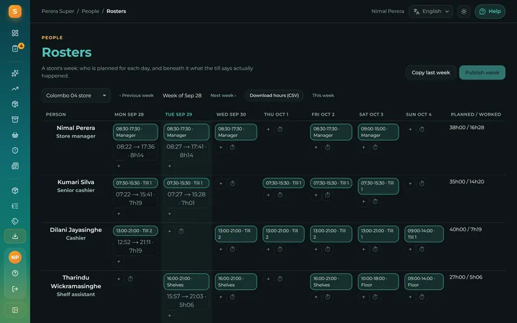
Task: Open the English language dropdown
Action: (431, 12)
